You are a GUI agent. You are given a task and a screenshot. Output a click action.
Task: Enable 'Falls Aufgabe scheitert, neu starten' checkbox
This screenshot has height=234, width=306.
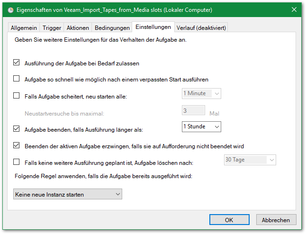(17, 96)
